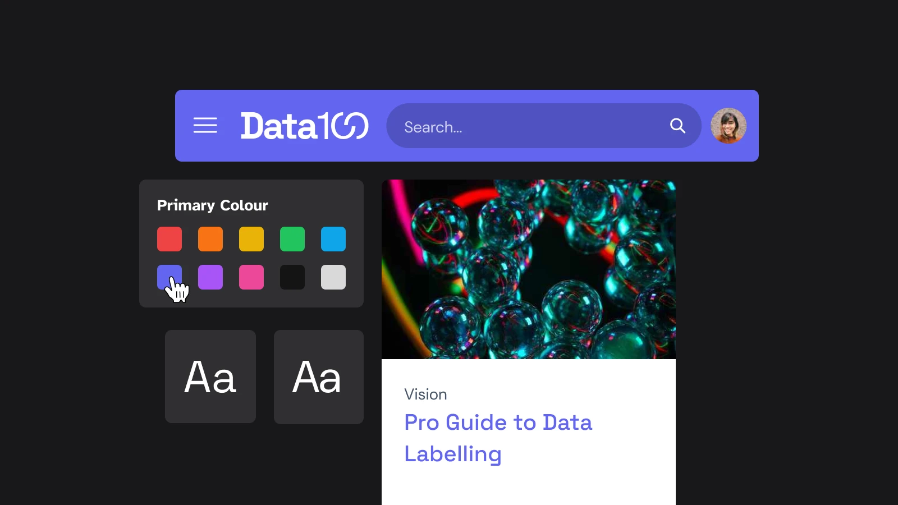Select the indigo primary colour swatch
This screenshot has width=898, height=505.
[x=169, y=277]
